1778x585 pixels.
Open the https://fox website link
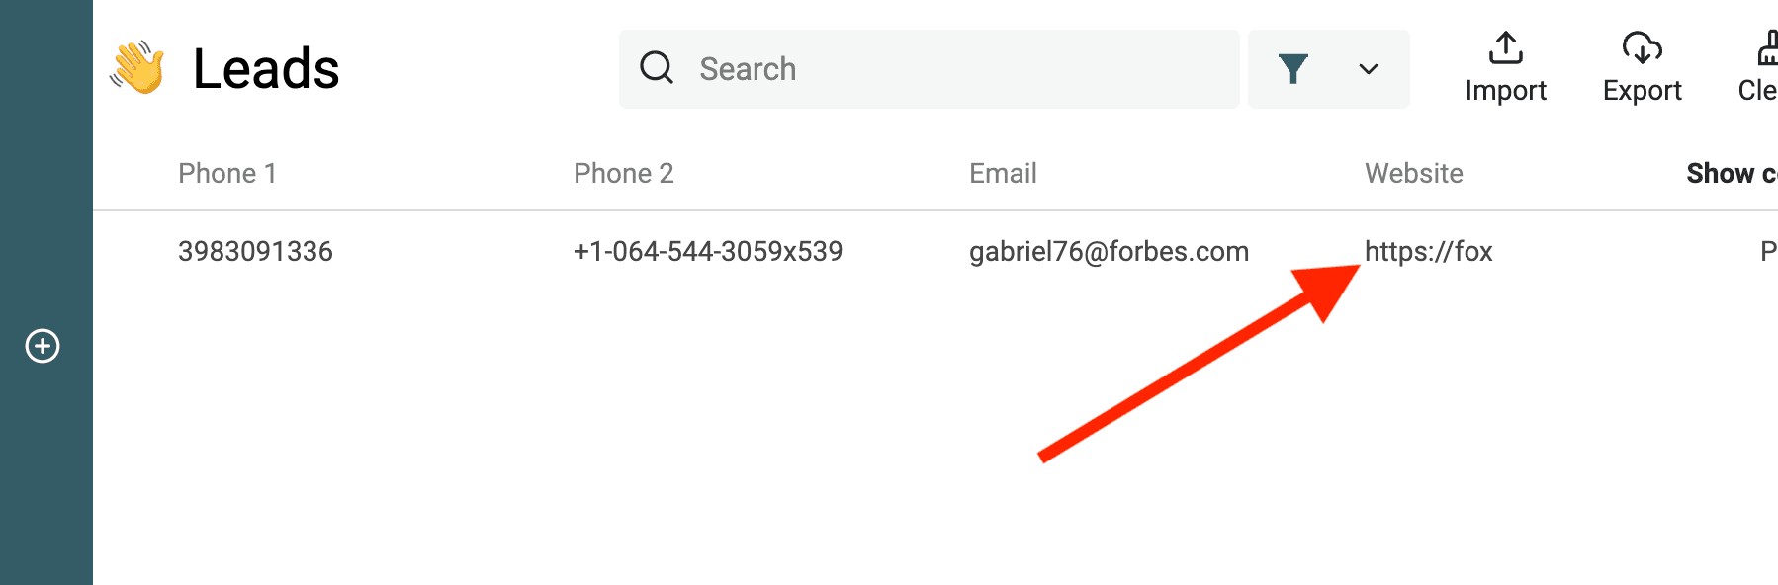(1428, 252)
